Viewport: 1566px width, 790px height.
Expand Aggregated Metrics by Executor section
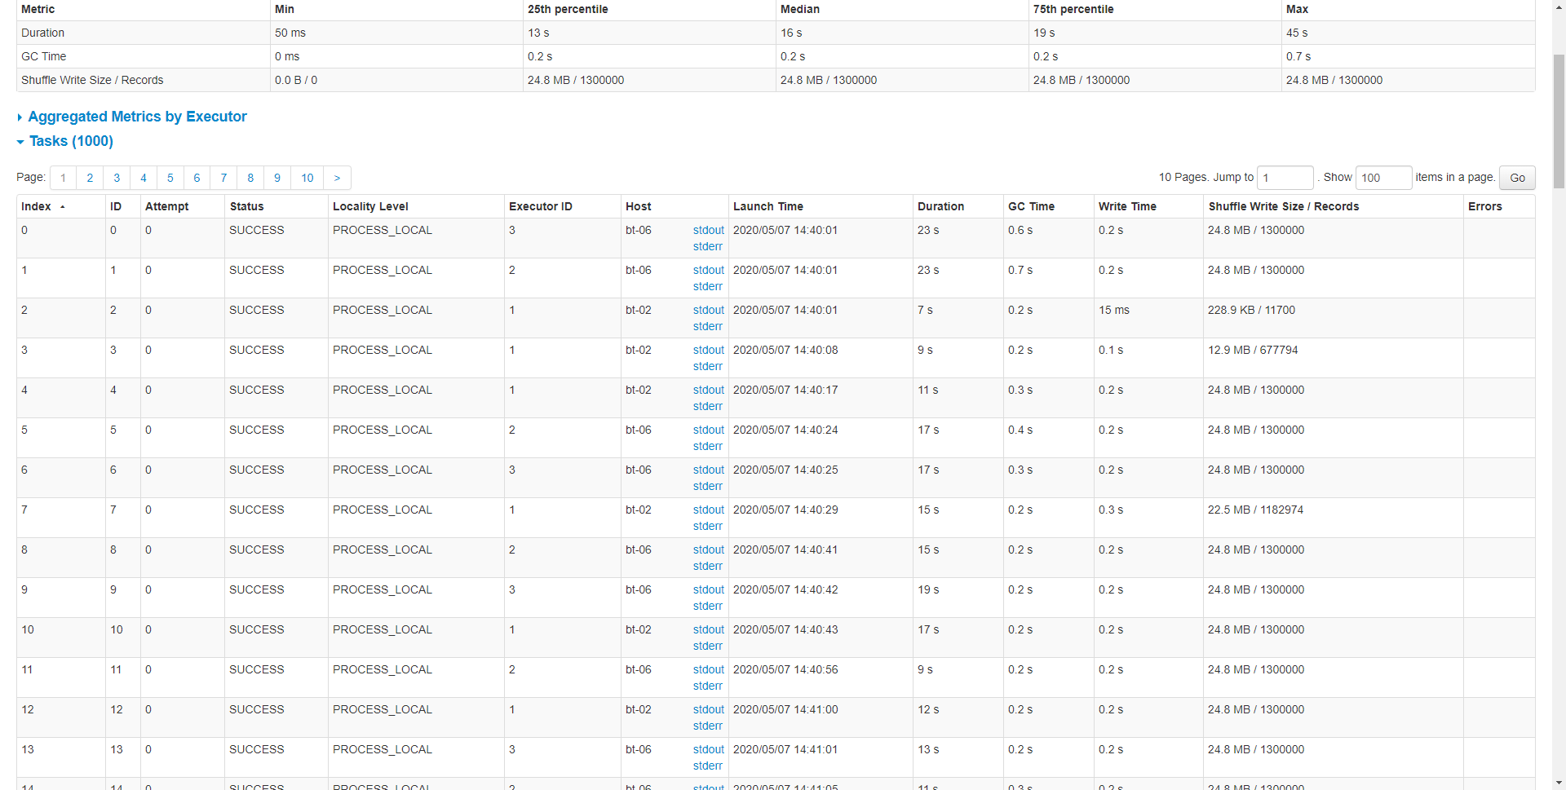(137, 117)
